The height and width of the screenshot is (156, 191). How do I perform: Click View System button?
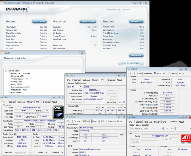tap(136, 56)
